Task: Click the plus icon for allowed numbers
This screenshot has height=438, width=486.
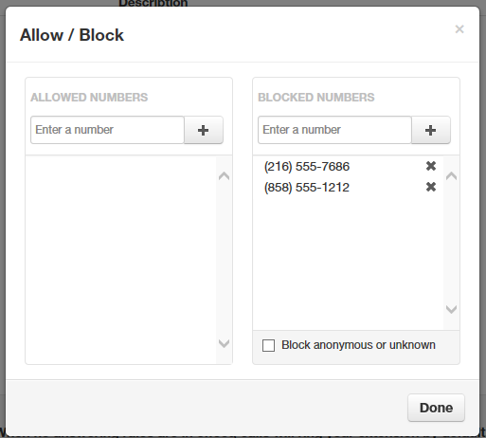Action: 204,130
